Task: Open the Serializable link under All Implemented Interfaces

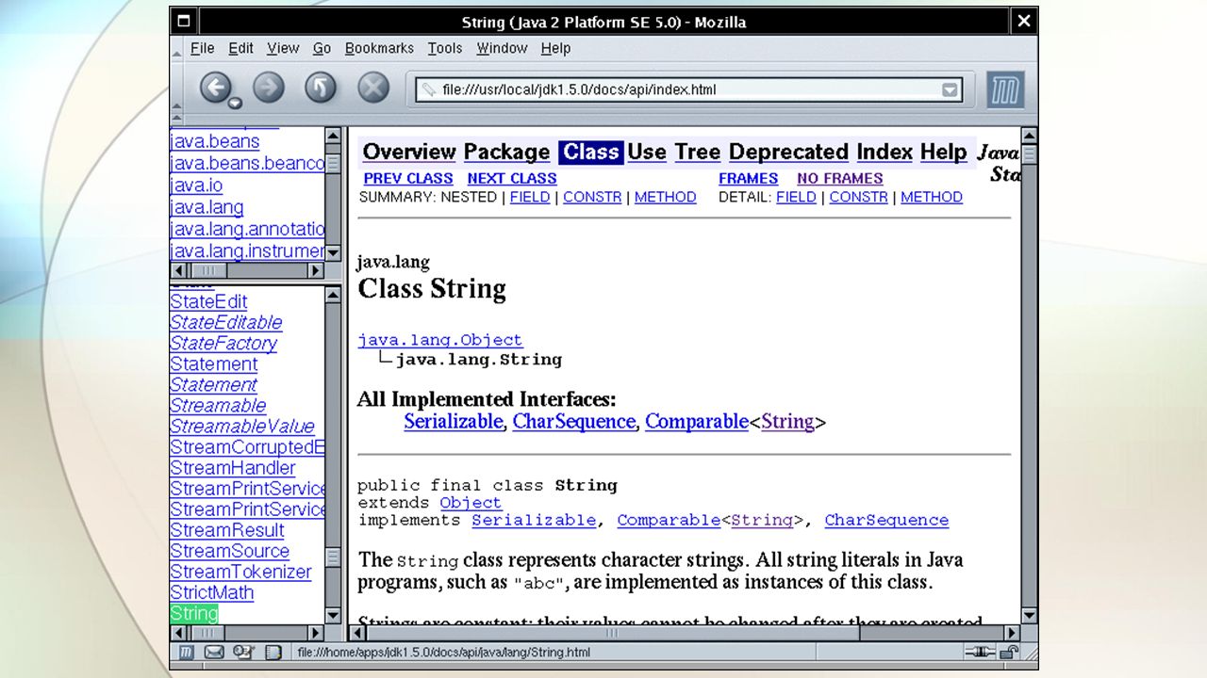Action: (454, 422)
